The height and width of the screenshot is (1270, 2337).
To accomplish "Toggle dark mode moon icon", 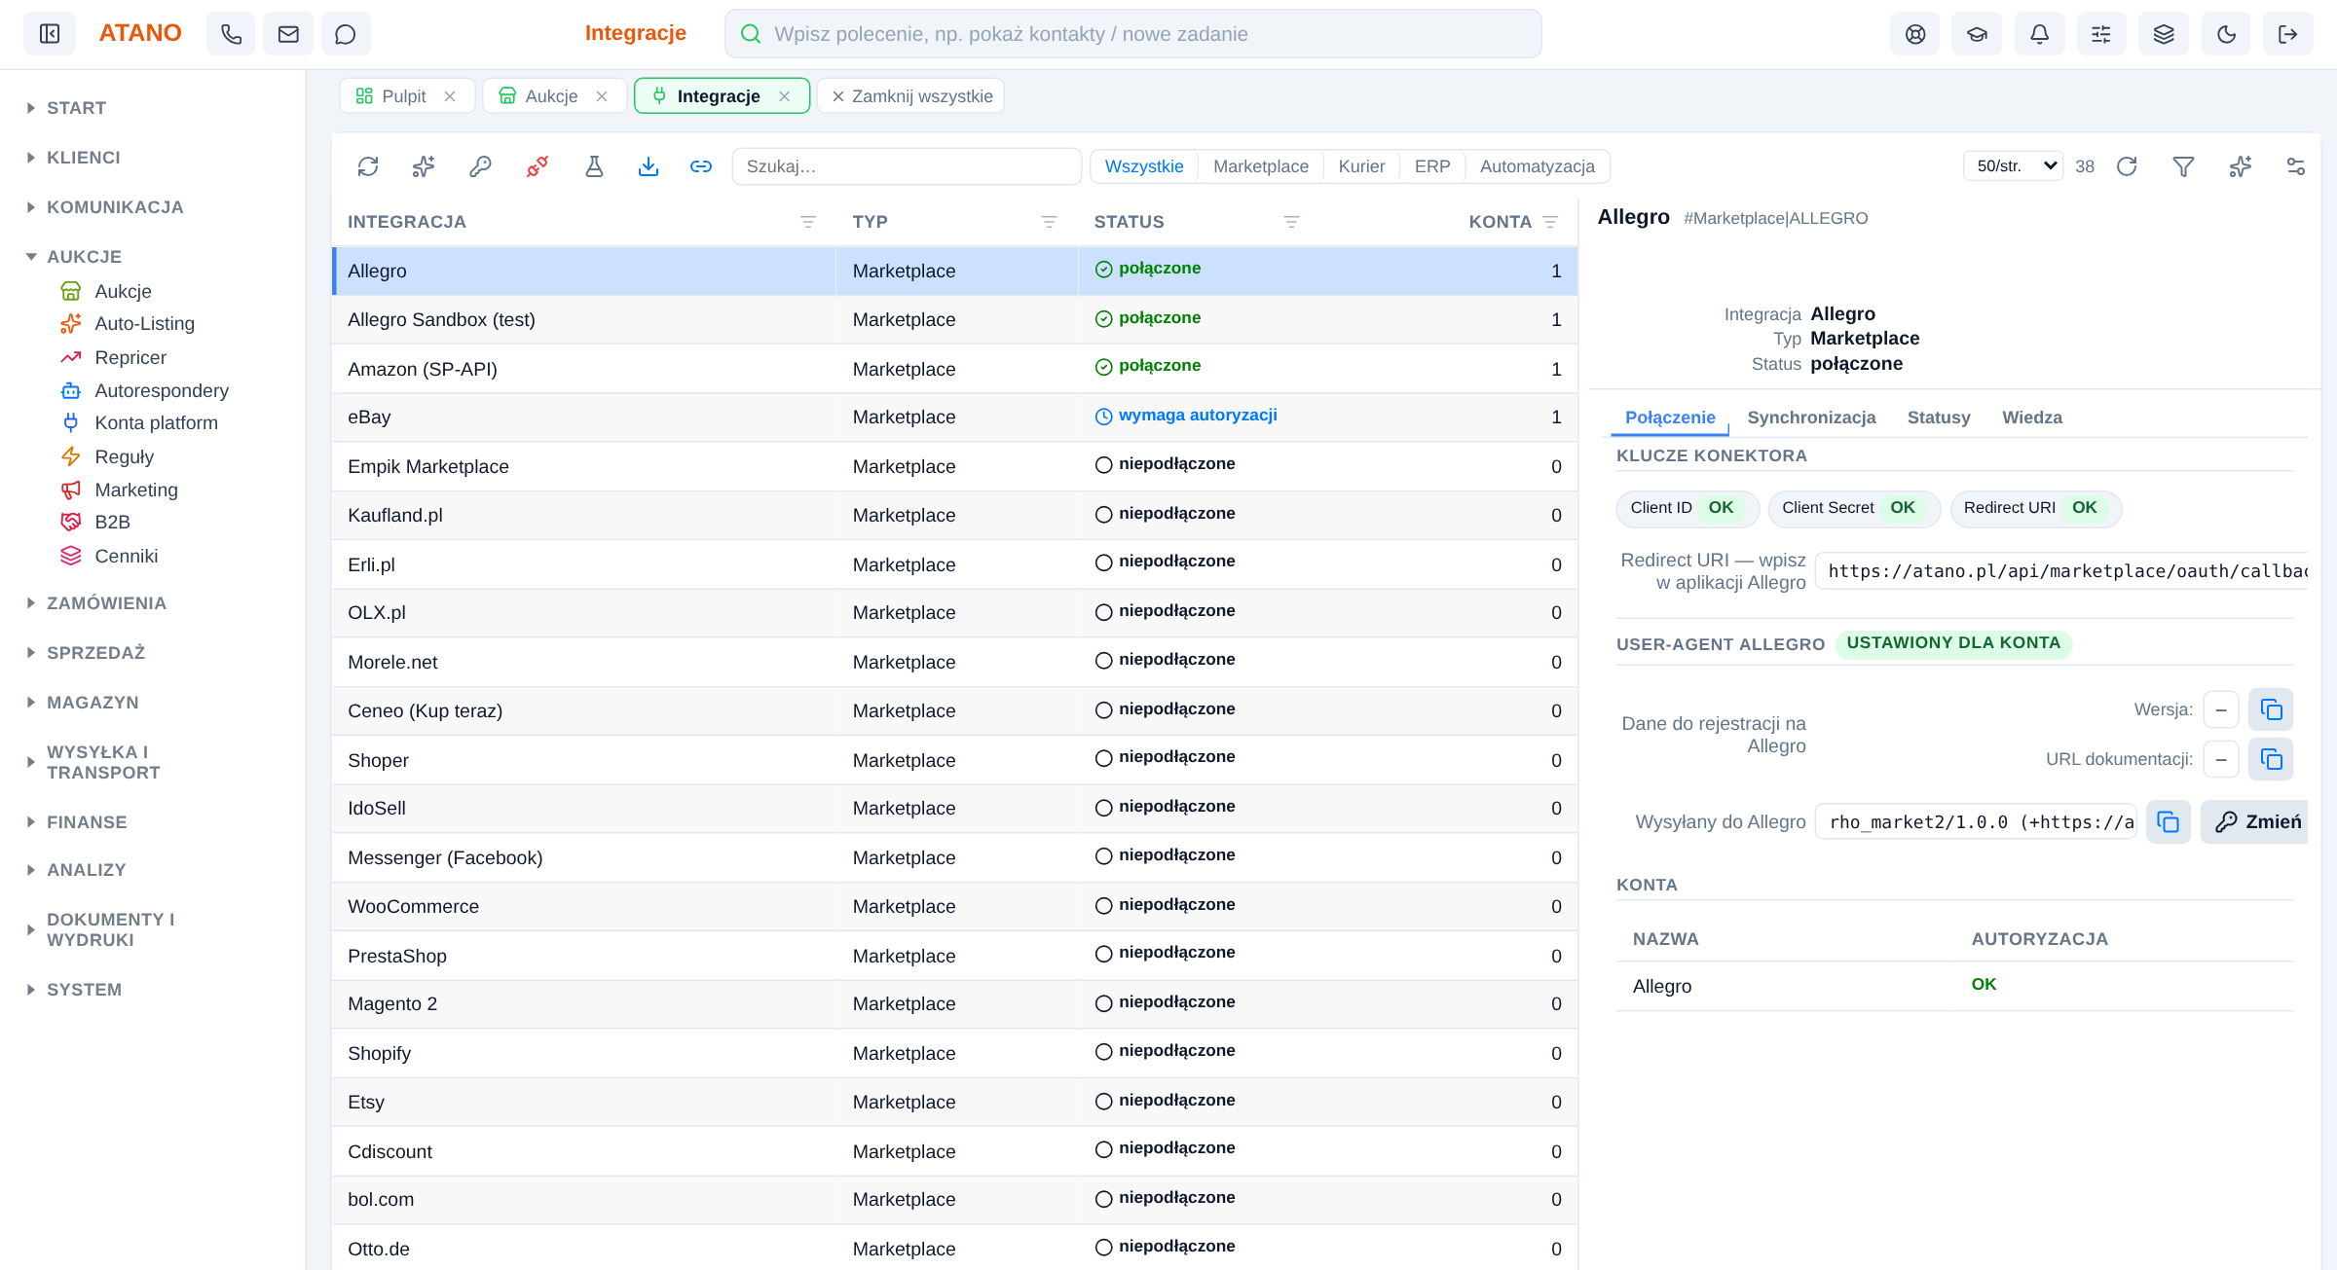I will pos(2226,34).
